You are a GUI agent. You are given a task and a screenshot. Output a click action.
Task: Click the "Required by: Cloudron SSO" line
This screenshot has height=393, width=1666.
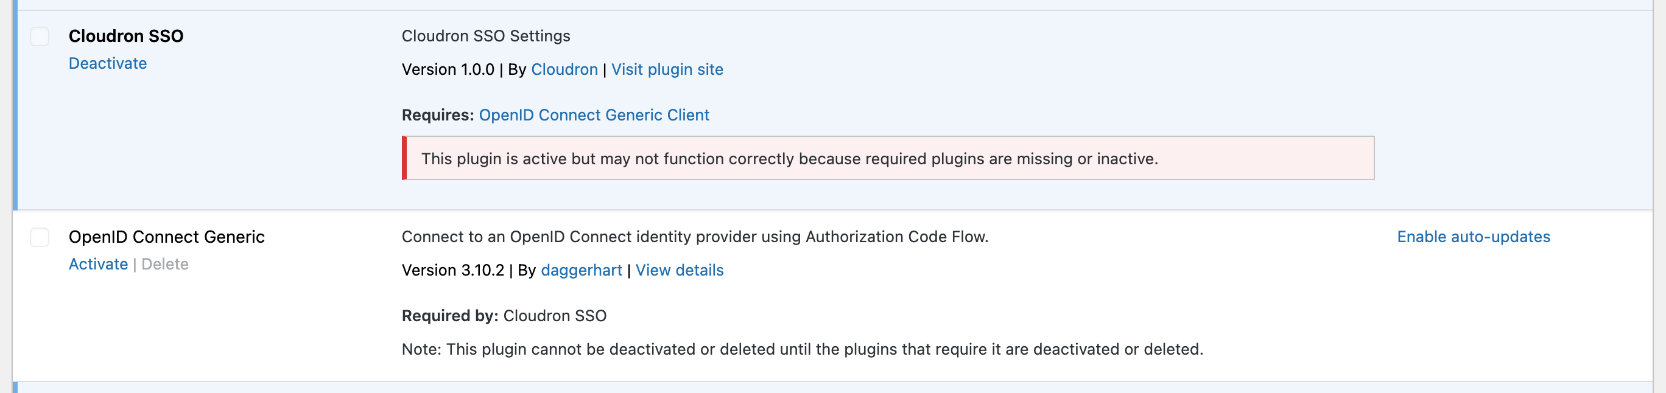coord(504,316)
